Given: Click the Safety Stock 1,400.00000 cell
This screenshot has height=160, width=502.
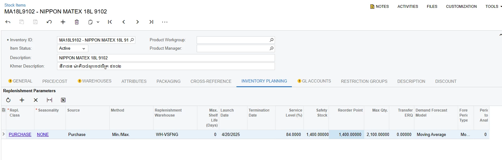Looking at the screenshot, I should [316, 134].
